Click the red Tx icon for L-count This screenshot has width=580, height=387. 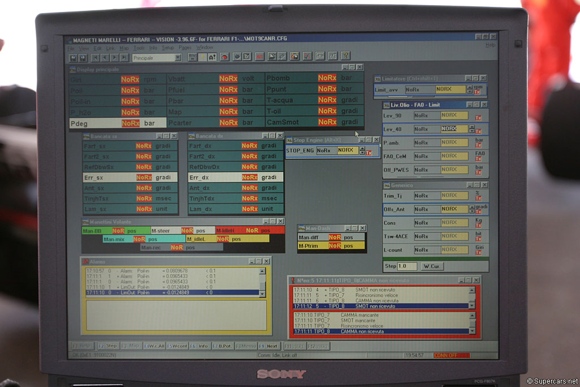pyautogui.click(x=479, y=252)
